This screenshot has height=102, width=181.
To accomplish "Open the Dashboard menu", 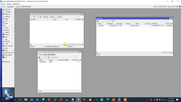I will pos(16,4).
